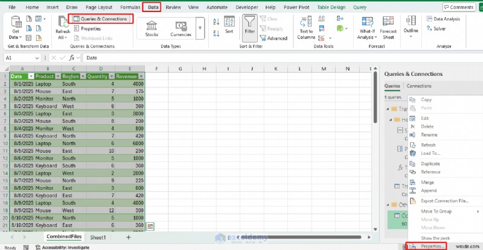Image resolution: width=483 pixels, height=250 pixels.
Task: Open the Query ribbon tab
Action: coord(360,7)
